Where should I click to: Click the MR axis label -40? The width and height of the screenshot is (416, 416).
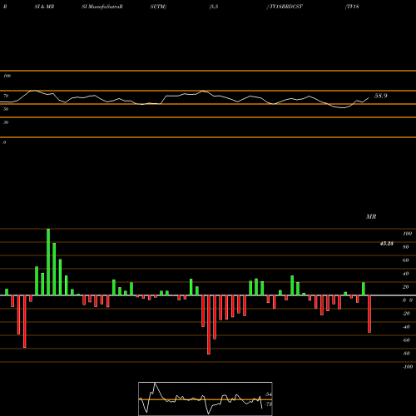click(406, 327)
